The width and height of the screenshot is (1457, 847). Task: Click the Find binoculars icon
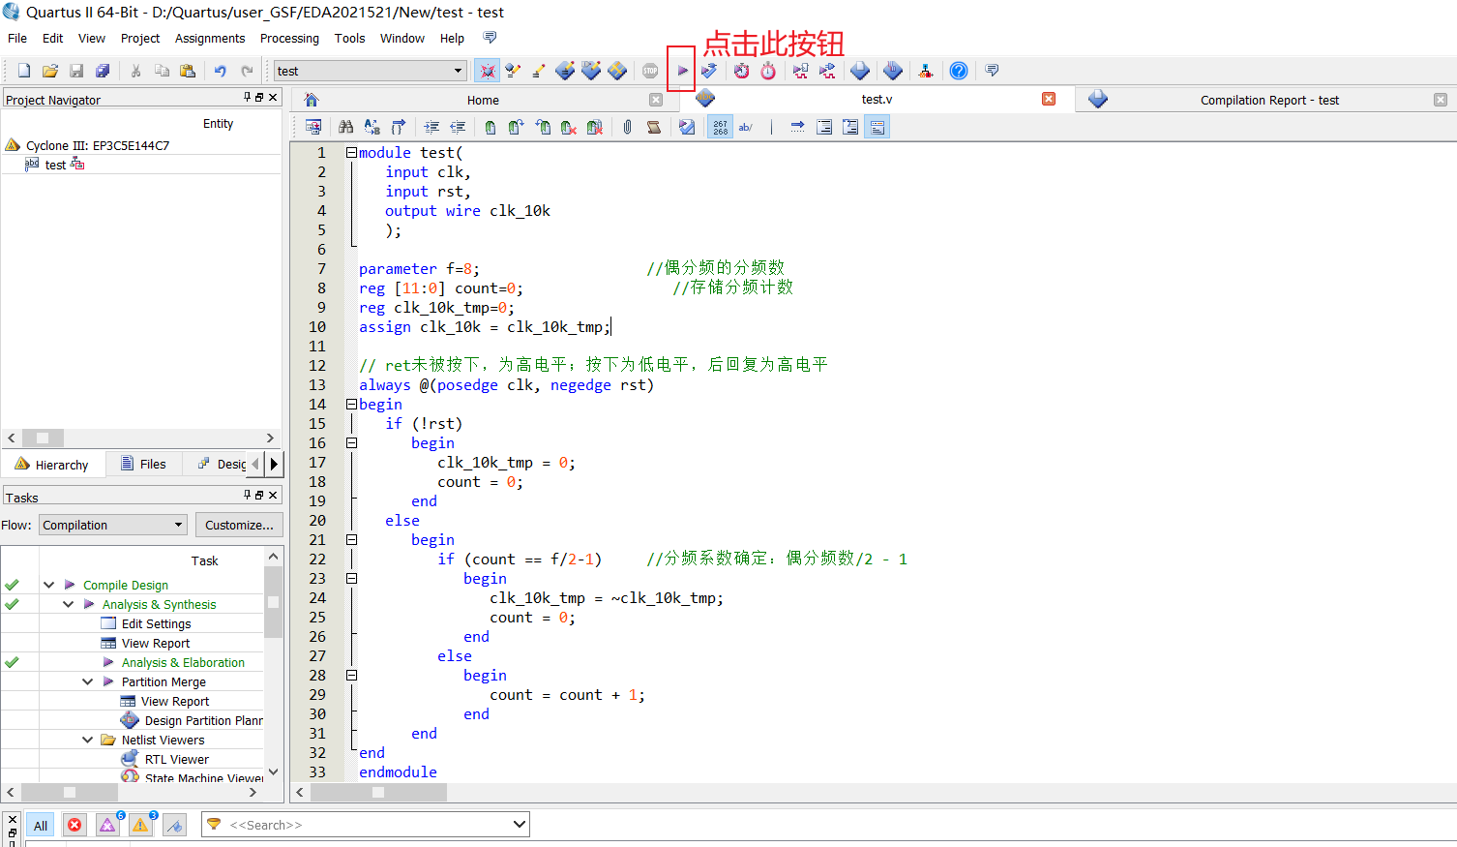[345, 127]
